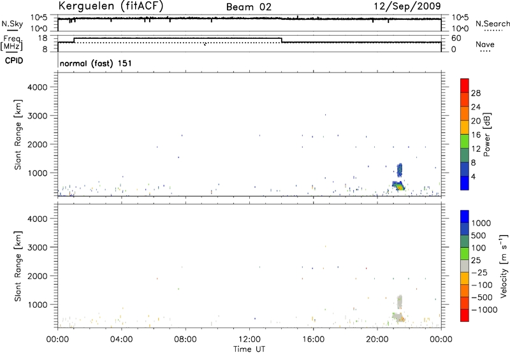Click the date '12/Sep/2009'
Image resolution: width=510 pixels, height=353 pixels.
pyautogui.click(x=407, y=6)
